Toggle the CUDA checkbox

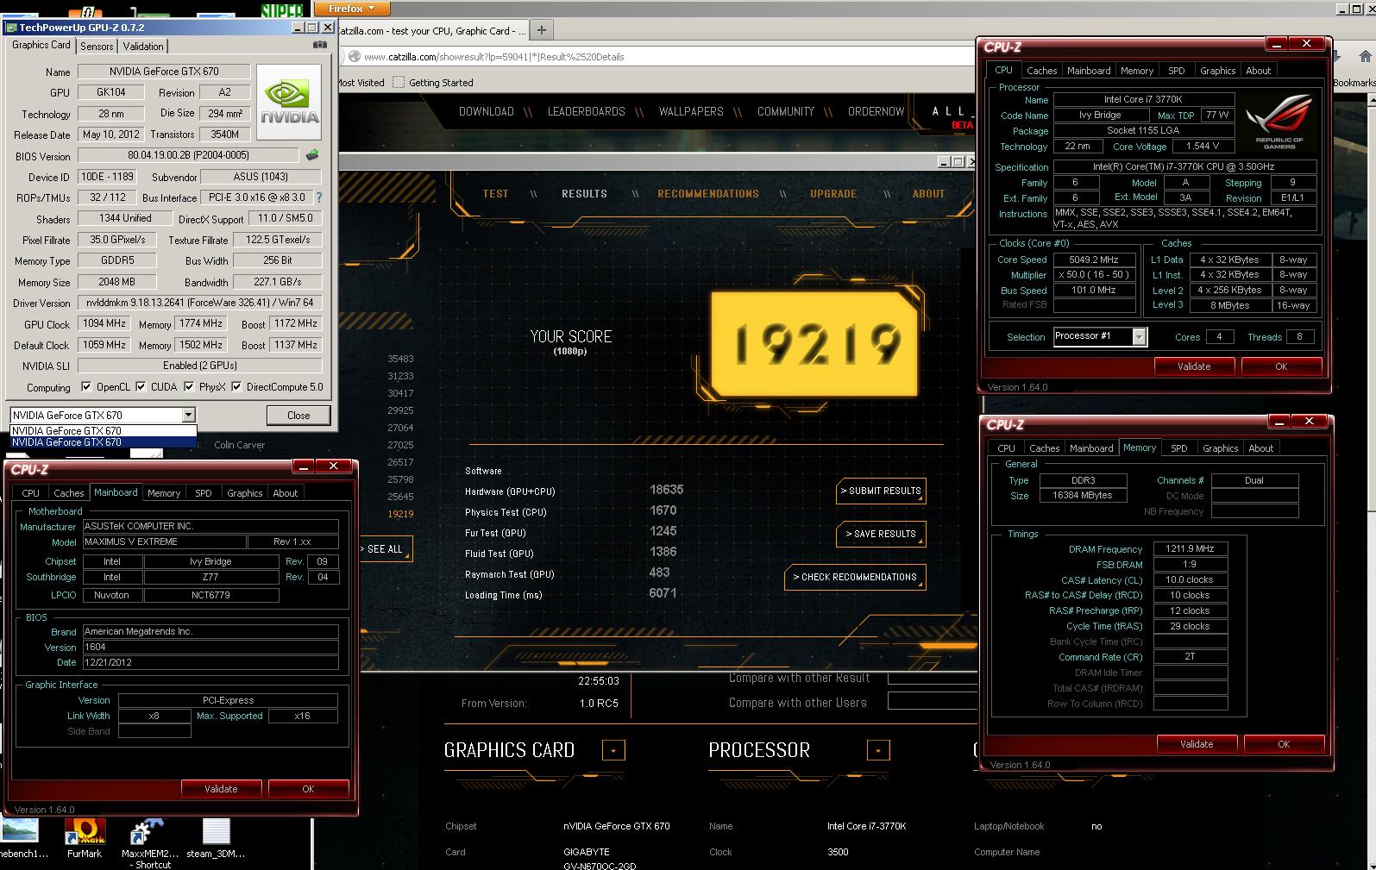[141, 387]
